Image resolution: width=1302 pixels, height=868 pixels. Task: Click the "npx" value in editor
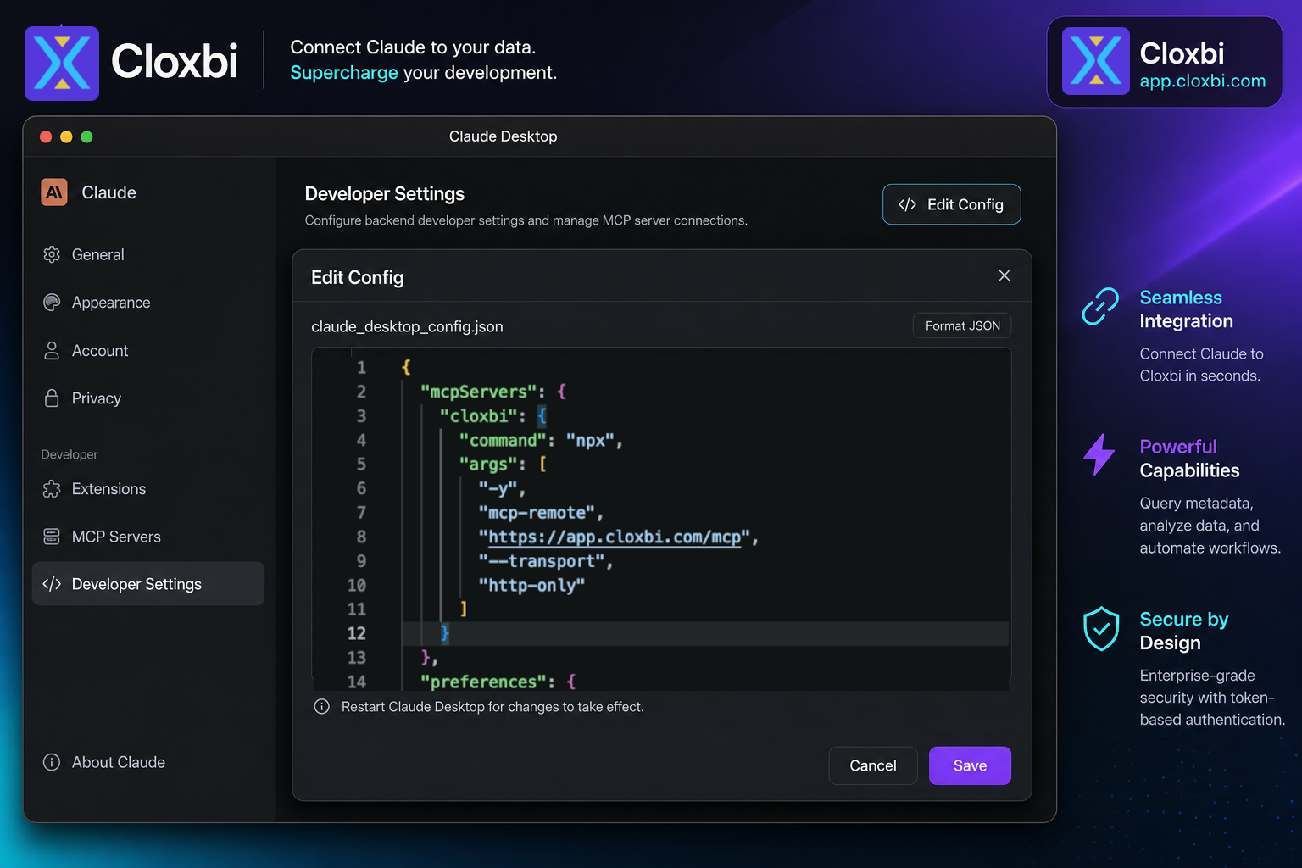(x=590, y=440)
